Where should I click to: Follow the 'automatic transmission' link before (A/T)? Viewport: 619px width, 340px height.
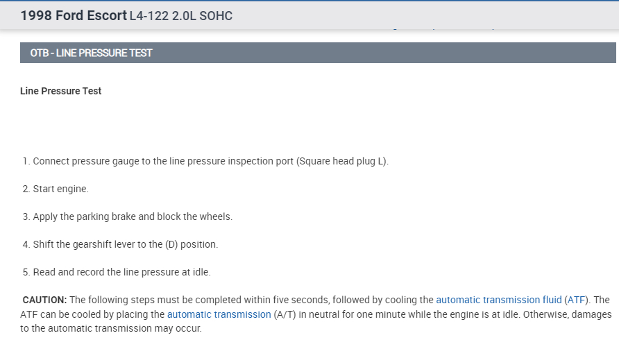pyautogui.click(x=219, y=314)
